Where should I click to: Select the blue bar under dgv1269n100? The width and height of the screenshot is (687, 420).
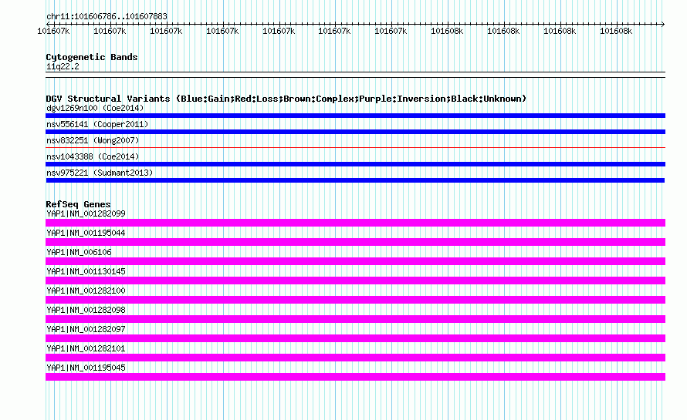pos(355,116)
